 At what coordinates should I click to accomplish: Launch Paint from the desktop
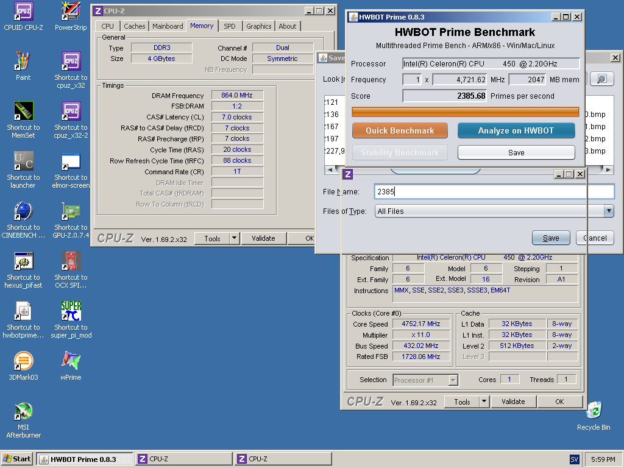[23, 66]
